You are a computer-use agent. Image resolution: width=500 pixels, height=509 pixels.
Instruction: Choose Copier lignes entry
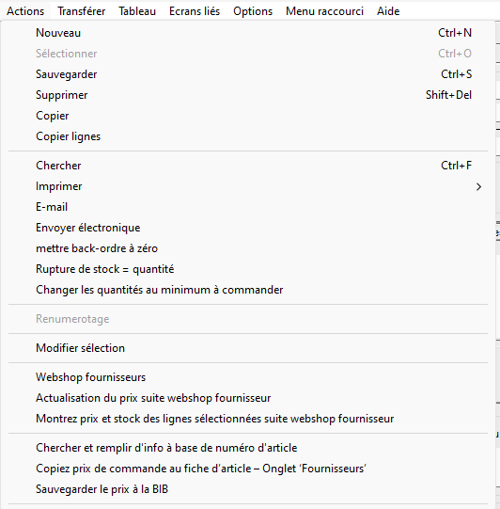[x=248, y=136]
